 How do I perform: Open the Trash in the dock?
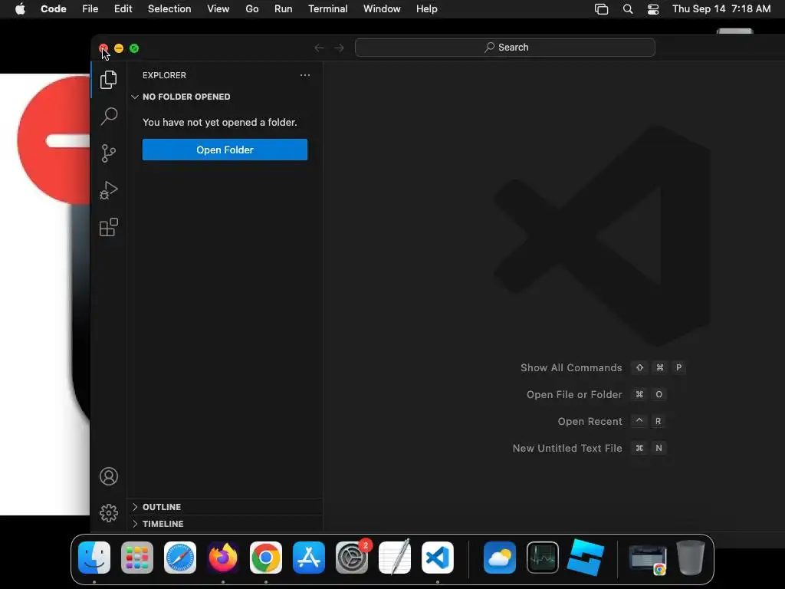pyautogui.click(x=691, y=558)
